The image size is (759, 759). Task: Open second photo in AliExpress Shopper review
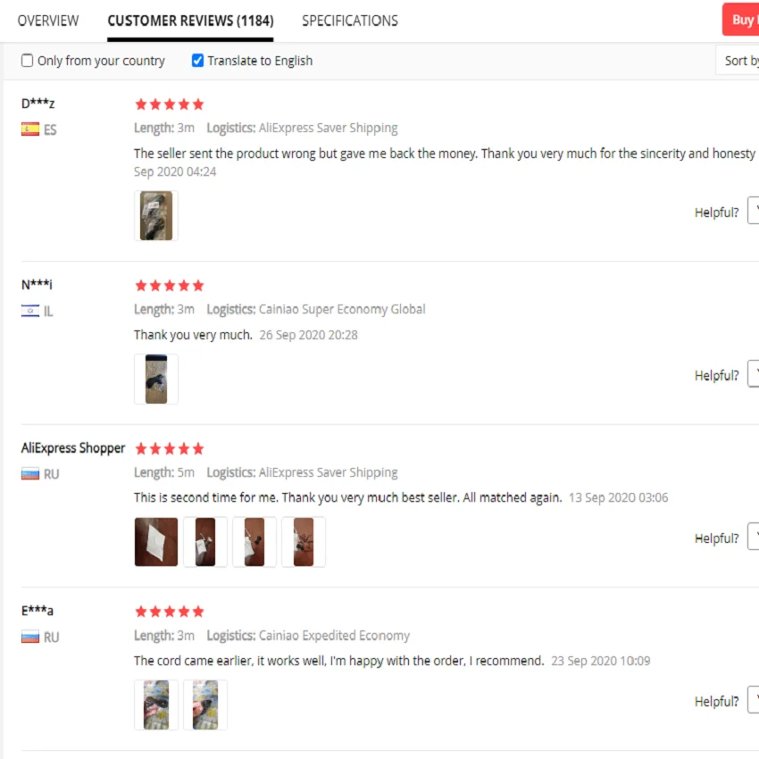[x=205, y=542]
